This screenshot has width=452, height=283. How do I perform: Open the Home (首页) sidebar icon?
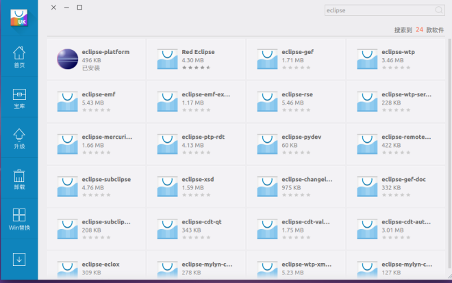click(19, 53)
